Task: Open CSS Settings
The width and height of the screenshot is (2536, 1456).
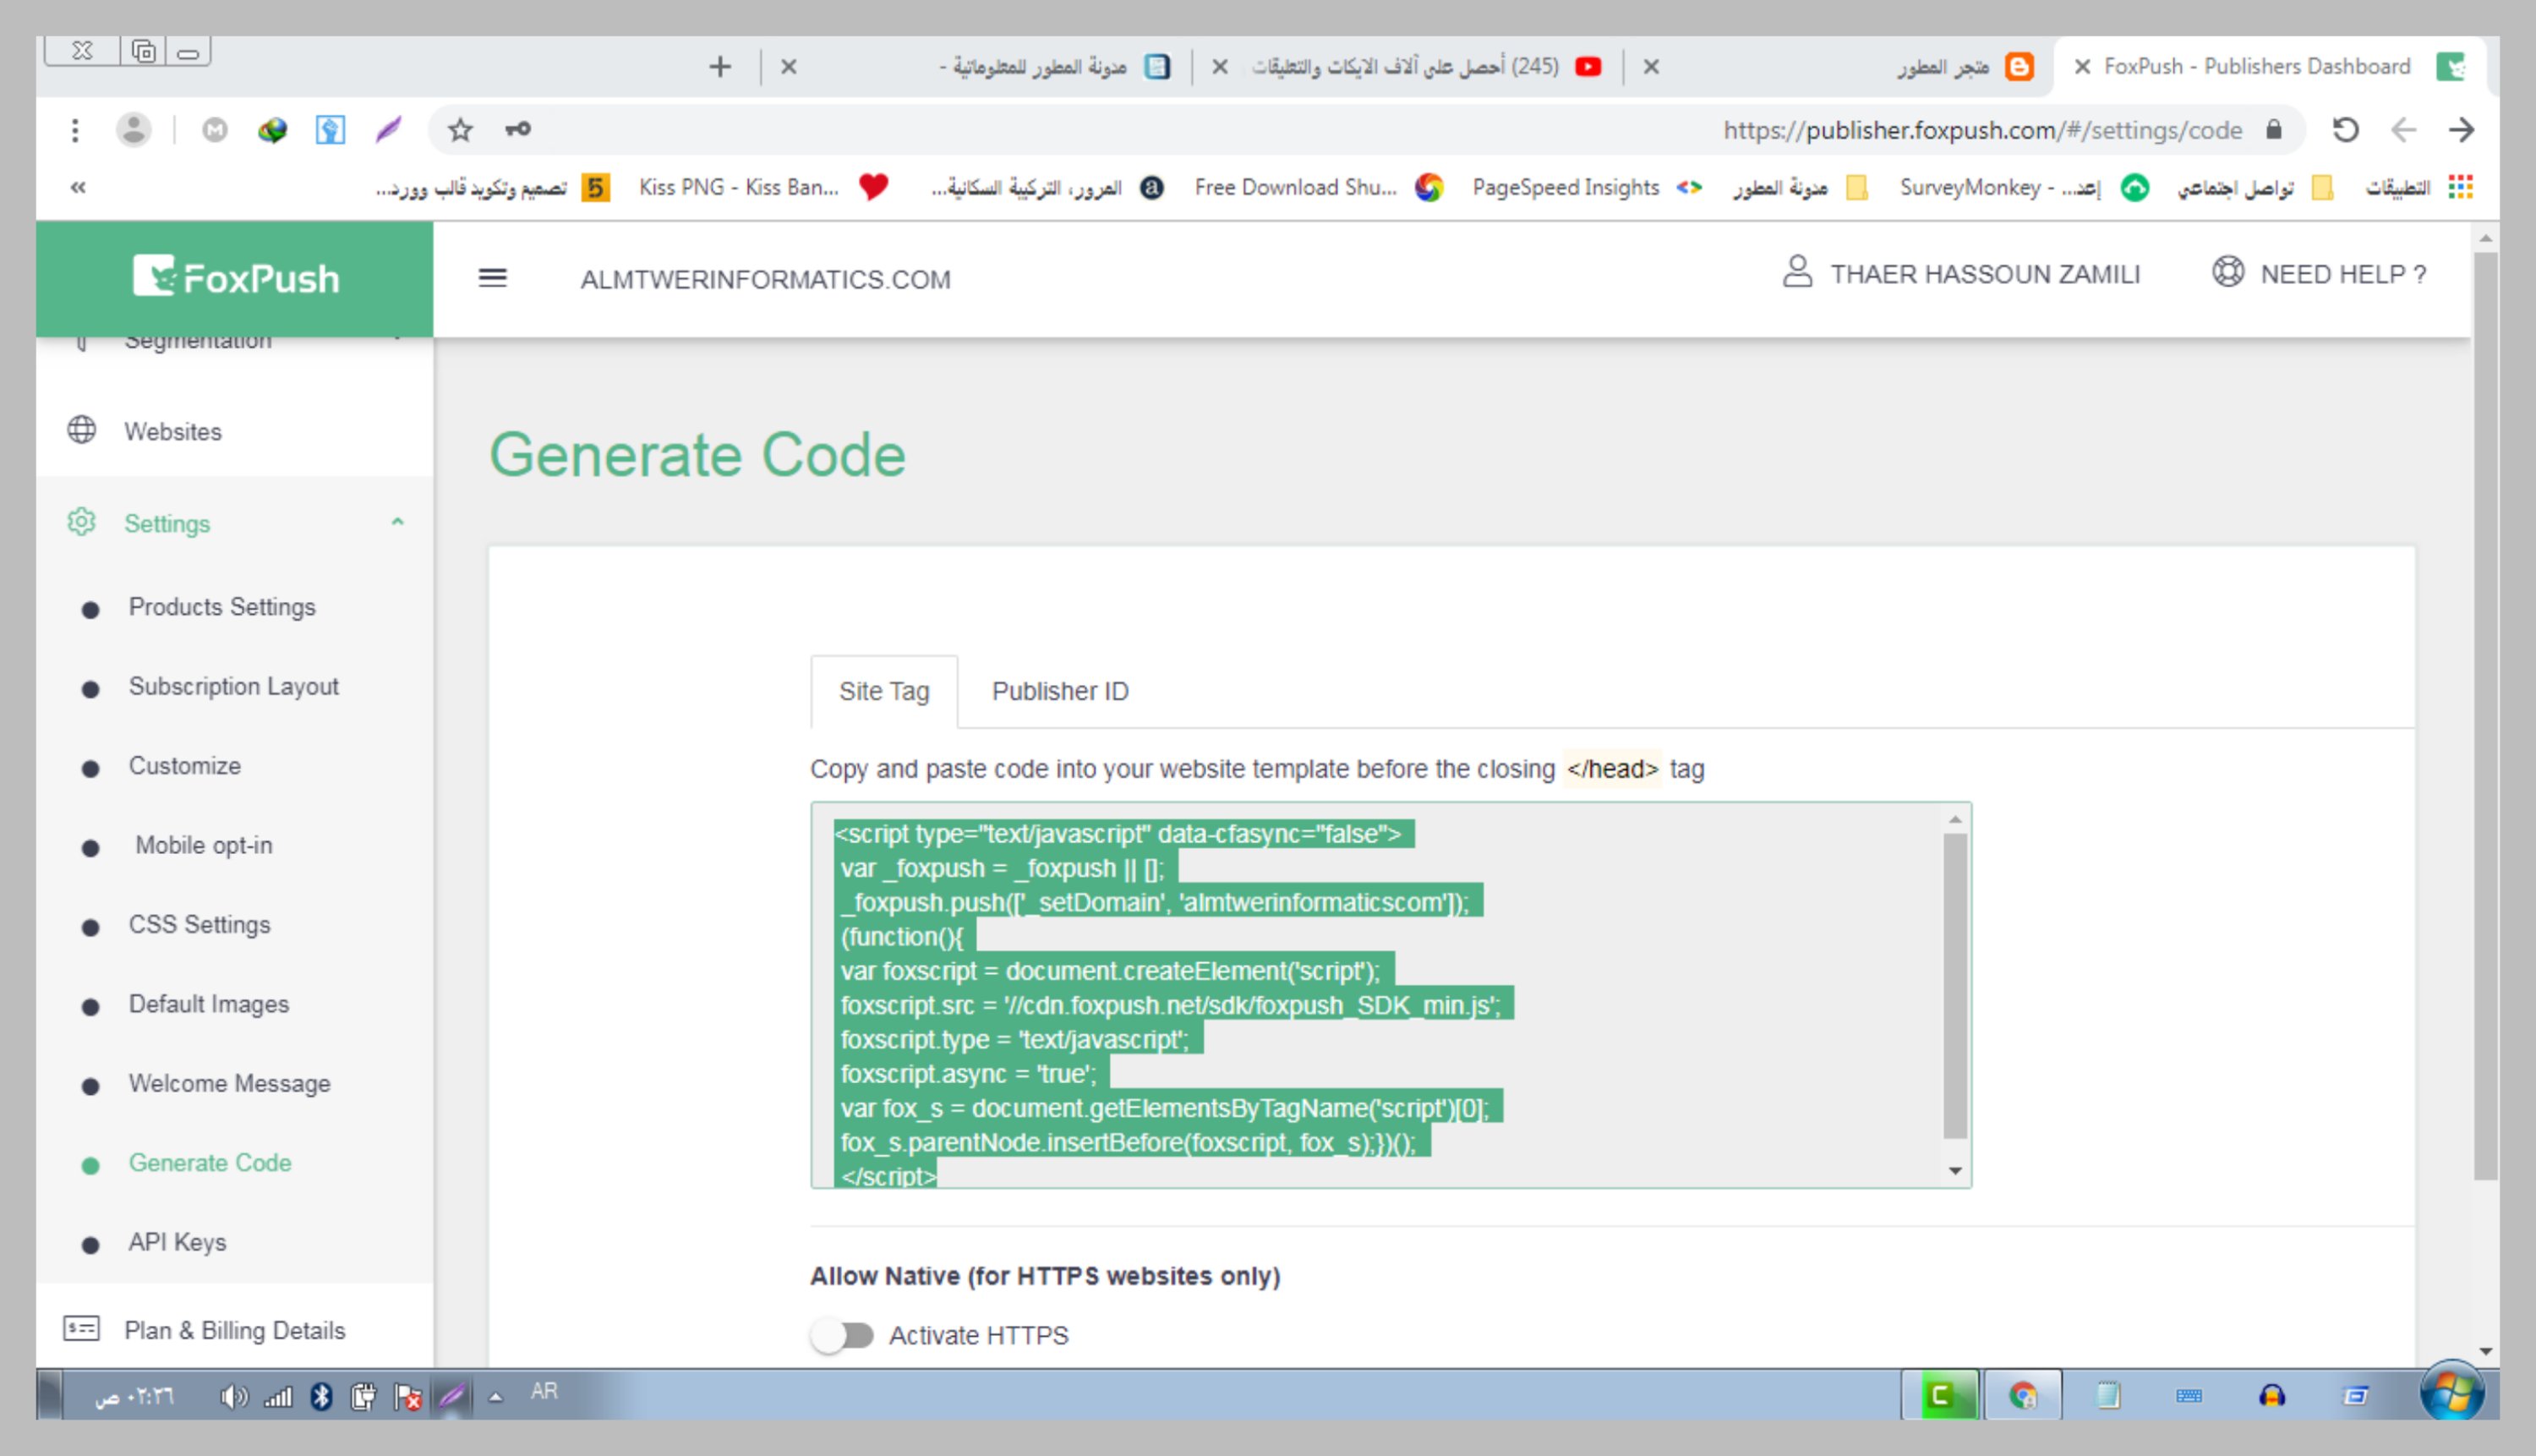Action: point(199,924)
